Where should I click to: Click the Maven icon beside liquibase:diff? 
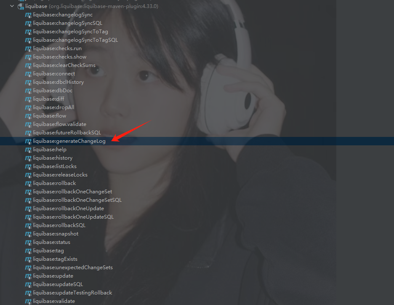click(28, 99)
